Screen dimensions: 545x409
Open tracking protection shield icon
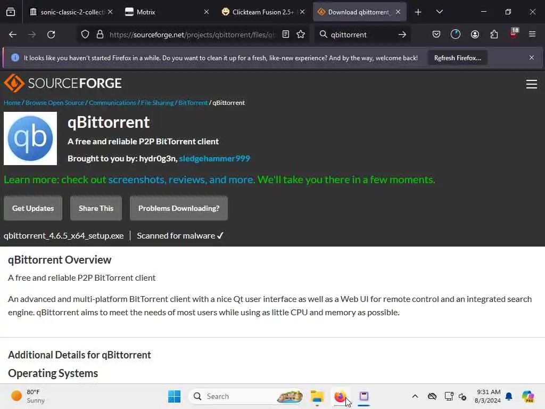click(85, 35)
